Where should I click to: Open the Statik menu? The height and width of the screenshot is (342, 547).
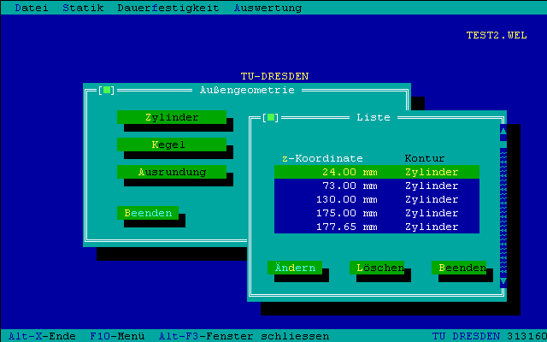pyautogui.click(x=83, y=8)
